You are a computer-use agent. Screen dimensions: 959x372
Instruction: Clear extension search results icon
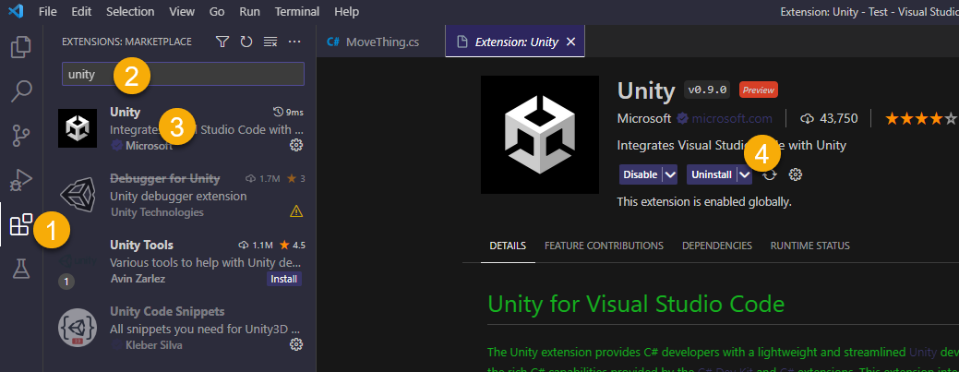(x=270, y=42)
